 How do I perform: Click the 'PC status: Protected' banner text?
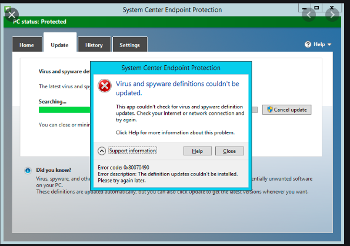pyautogui.click(x=40, y=22)
